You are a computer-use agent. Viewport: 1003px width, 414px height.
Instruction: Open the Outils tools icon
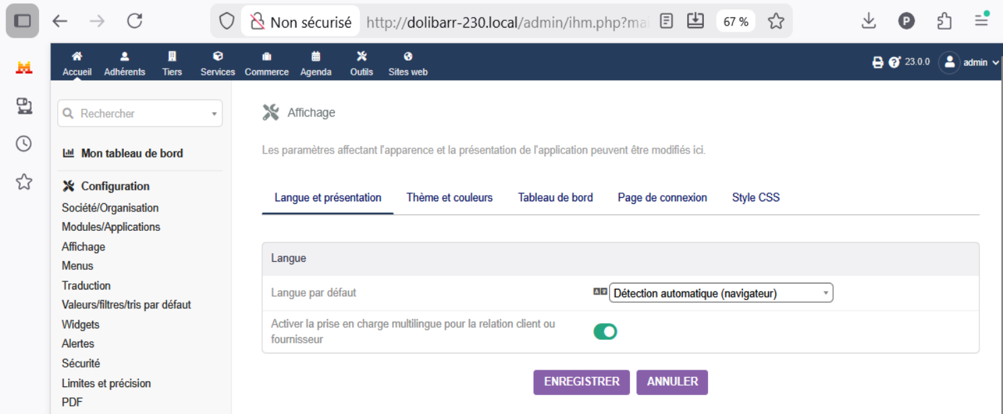pyautogui.click(x=362, y=57)
